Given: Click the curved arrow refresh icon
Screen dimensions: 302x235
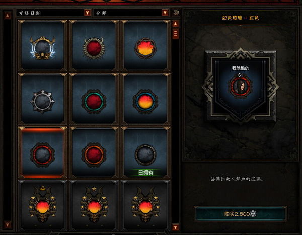Looking at the screenshot, I should pyautogui.click(x=176, y=13).
